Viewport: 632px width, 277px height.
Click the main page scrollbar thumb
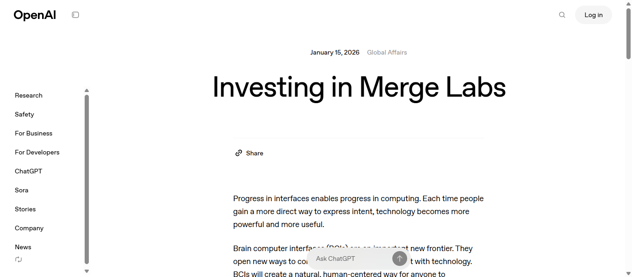(628, 33)
